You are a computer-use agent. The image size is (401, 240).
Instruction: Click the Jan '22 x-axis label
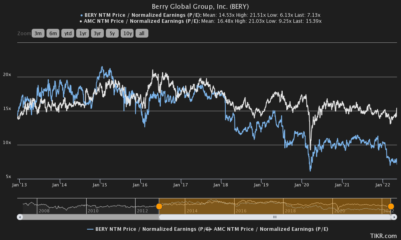coord(383,185)
